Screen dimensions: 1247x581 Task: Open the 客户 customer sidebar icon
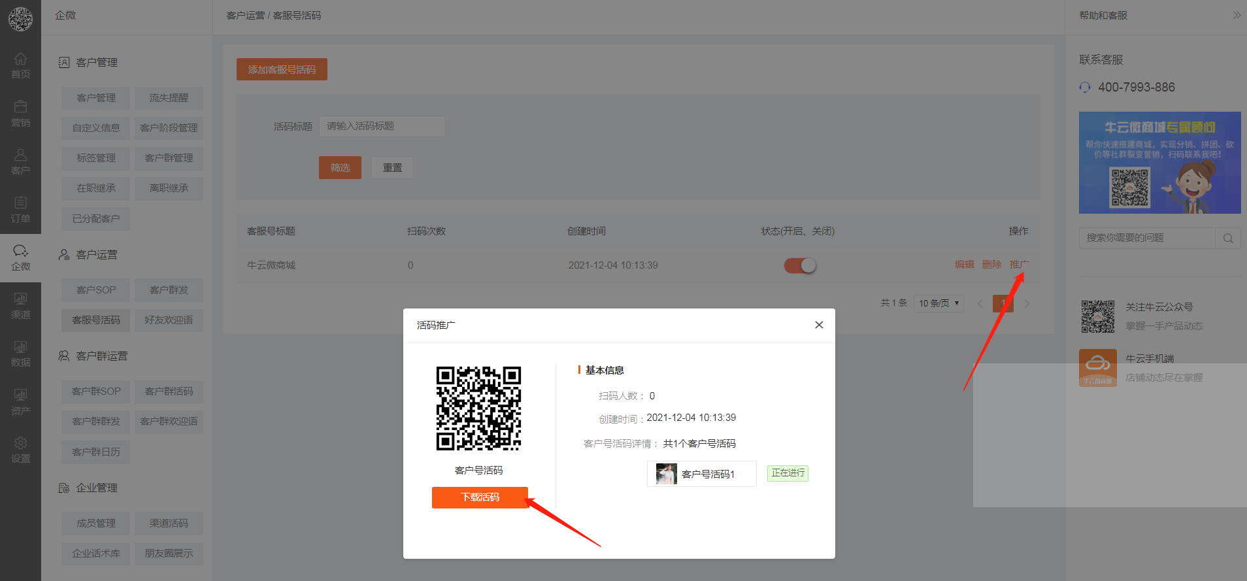point(20,161)
